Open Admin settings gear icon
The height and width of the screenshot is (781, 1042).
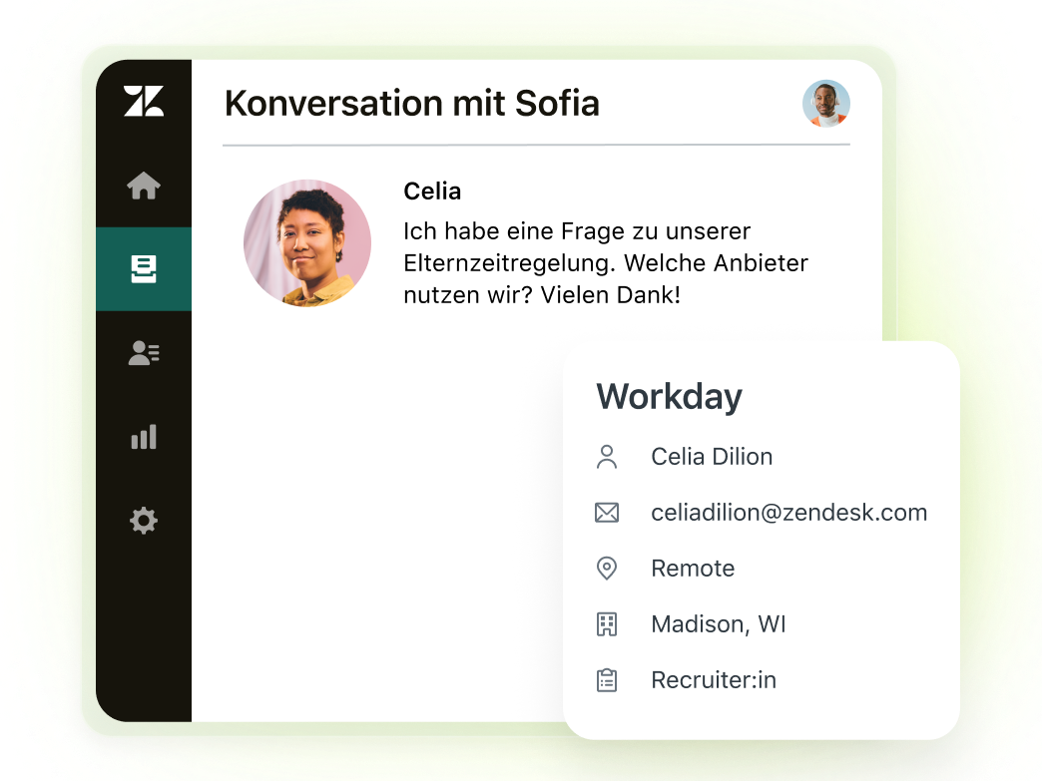pos(144,521)
